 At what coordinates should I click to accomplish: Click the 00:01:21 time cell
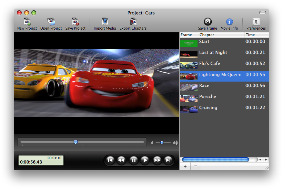click(255, 96)
